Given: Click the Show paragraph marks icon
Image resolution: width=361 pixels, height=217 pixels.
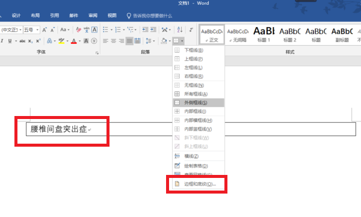Looking at the screenshot, I should tap(191, 29).
